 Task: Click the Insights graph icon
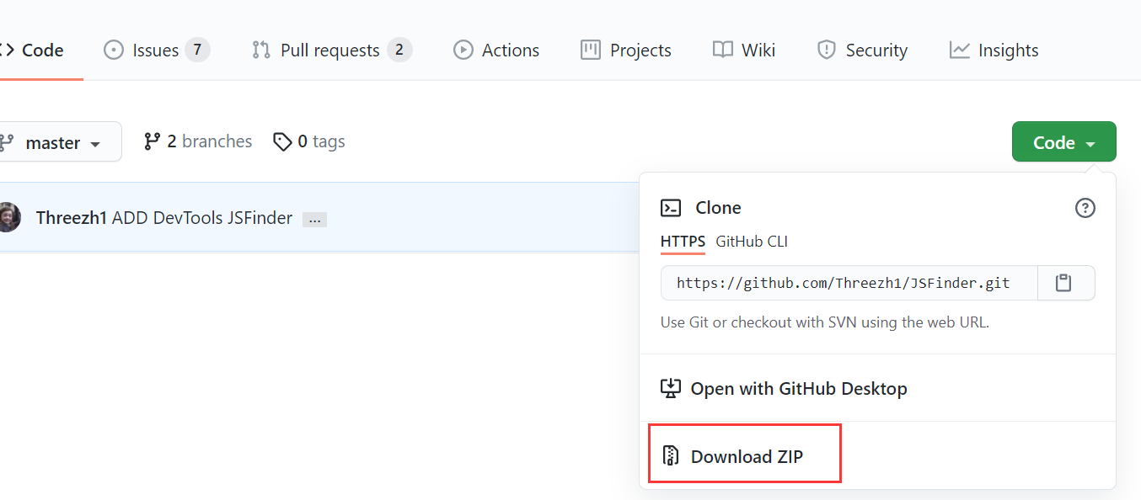click(960, 51)
